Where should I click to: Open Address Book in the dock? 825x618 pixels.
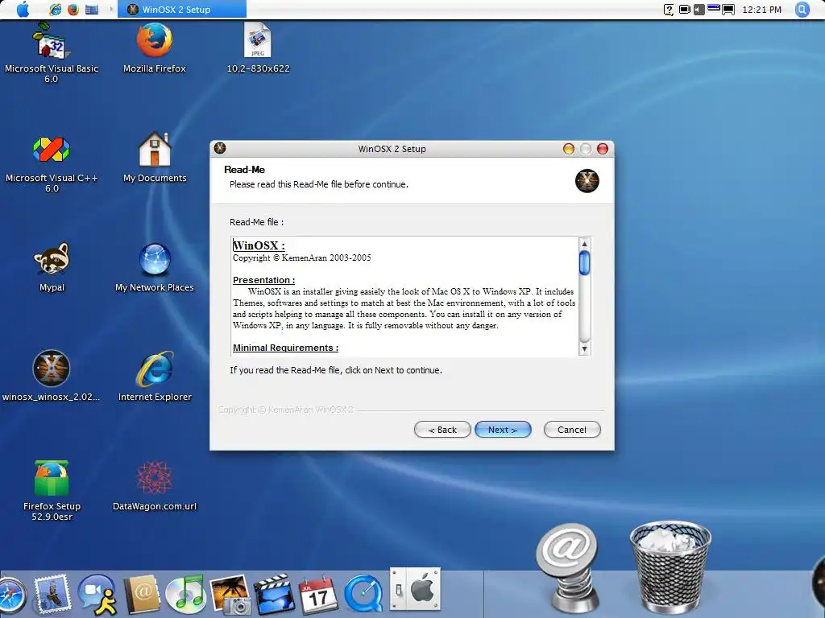point(141,595)
